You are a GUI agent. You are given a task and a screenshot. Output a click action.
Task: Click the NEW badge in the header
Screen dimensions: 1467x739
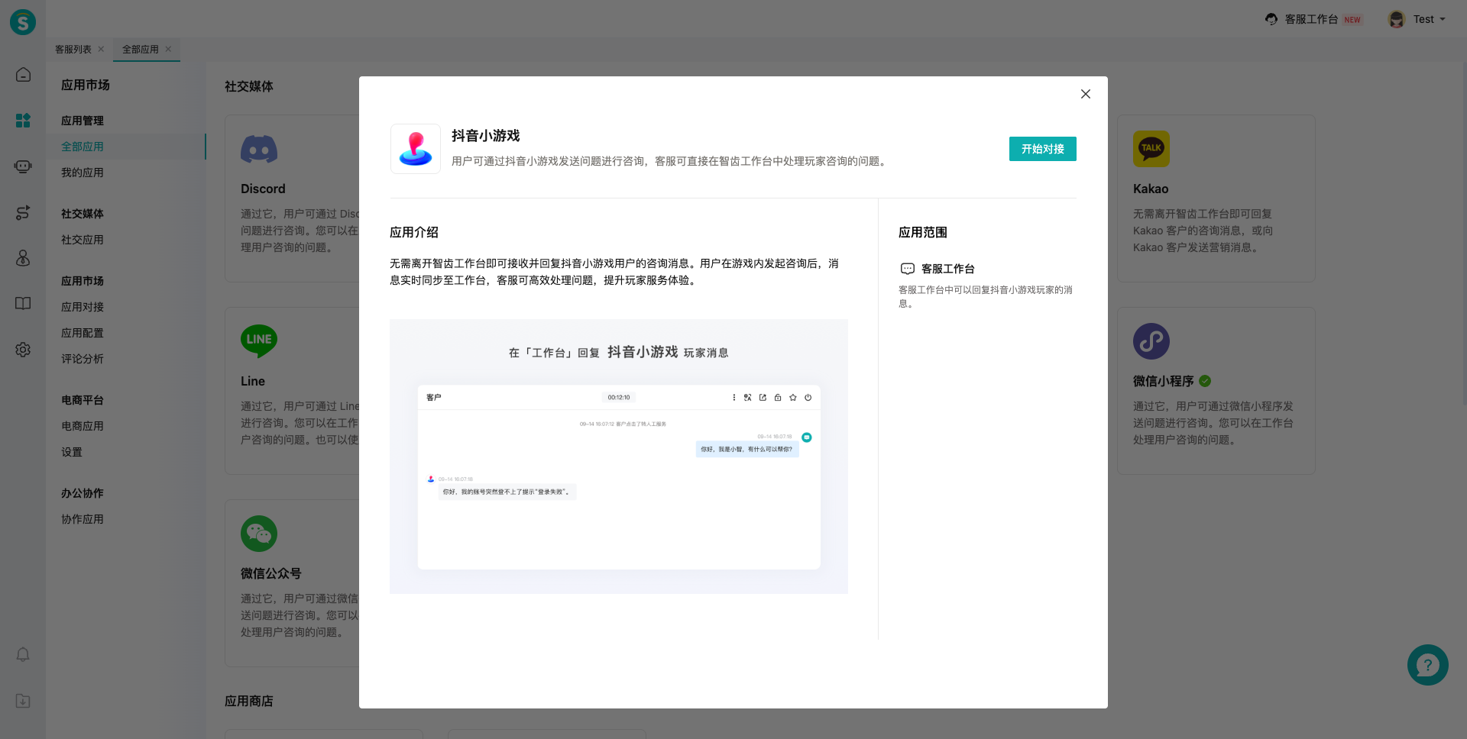click(x=1352, y=20)
